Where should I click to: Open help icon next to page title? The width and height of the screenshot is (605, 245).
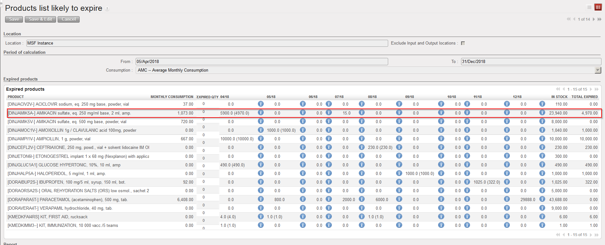tap(107, 9)
